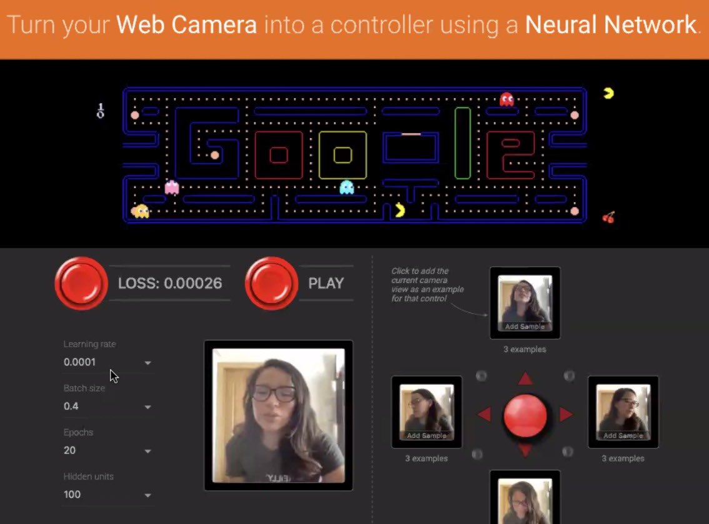Add sample to the up control thumbnail
Image resolution: width=709 pixels, height=524 pixels.
coord(525,303)
